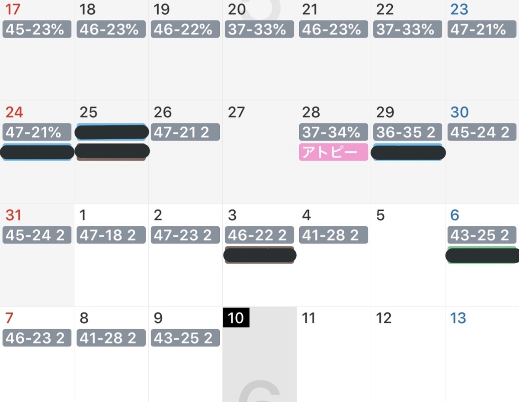Open the pink アトピー event on the 28th
The height and width of the screenshot is (402, 519).
tap(333, 152)
